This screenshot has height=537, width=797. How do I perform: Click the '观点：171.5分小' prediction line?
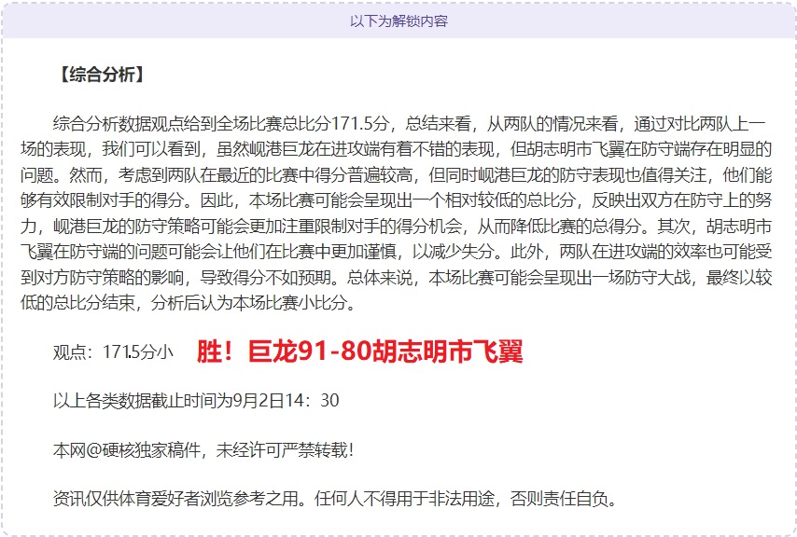113,352
